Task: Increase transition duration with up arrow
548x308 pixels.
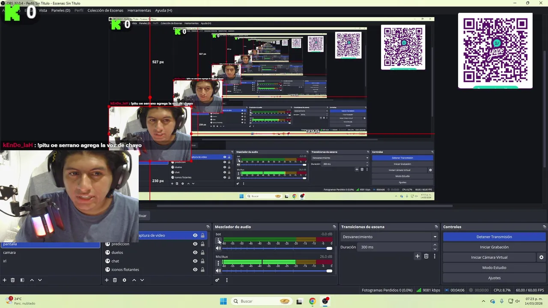Action: (435, 245)
